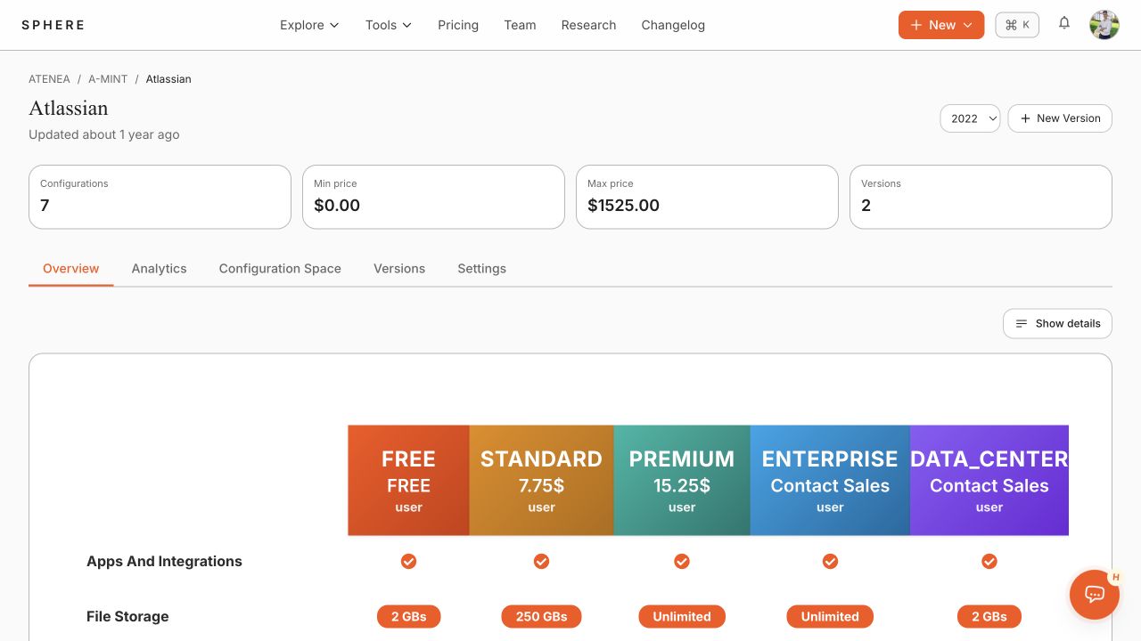Screen dimensions: 1141x641
Task: Click the File Storage row label
Action: [x=127, y=616]
